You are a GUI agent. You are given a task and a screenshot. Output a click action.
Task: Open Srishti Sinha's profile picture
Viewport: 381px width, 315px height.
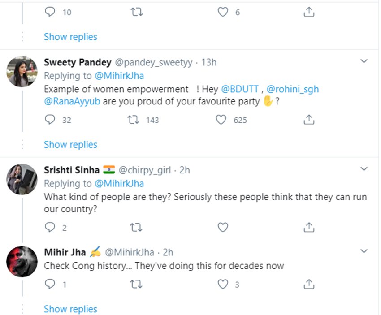pyautogui.click(x=22, y=179)
